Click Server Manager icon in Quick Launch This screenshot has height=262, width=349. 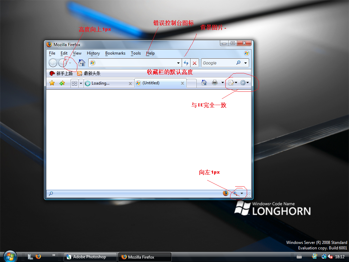(30, 257)
